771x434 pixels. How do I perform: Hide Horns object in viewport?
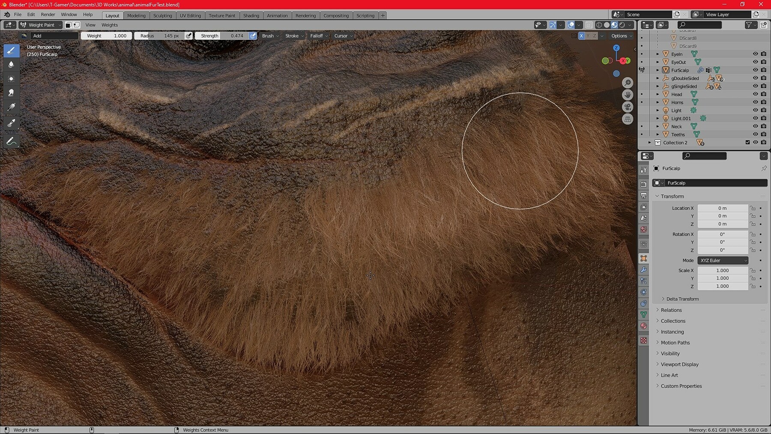tap(755, 102)
